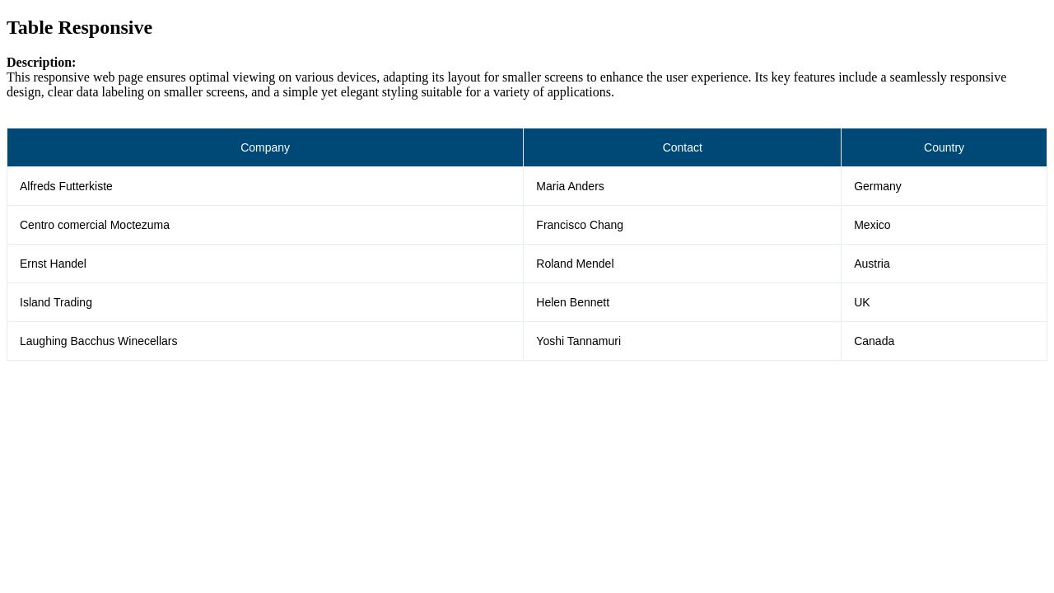
Task: Select the Island Trading cell
Action: click(265, 302)
